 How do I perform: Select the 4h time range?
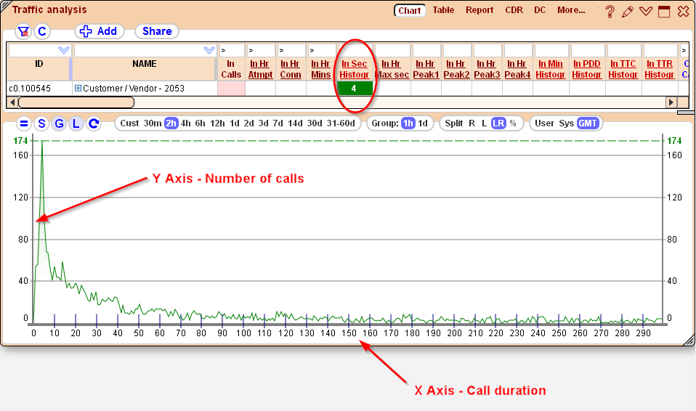coord(185,123)
